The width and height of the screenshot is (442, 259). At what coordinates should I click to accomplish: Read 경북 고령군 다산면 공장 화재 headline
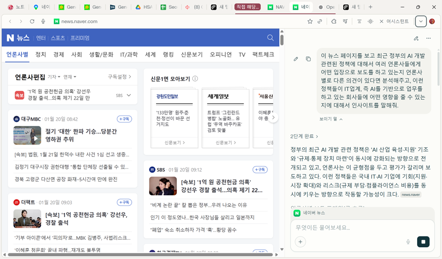[x=66, y=179]
